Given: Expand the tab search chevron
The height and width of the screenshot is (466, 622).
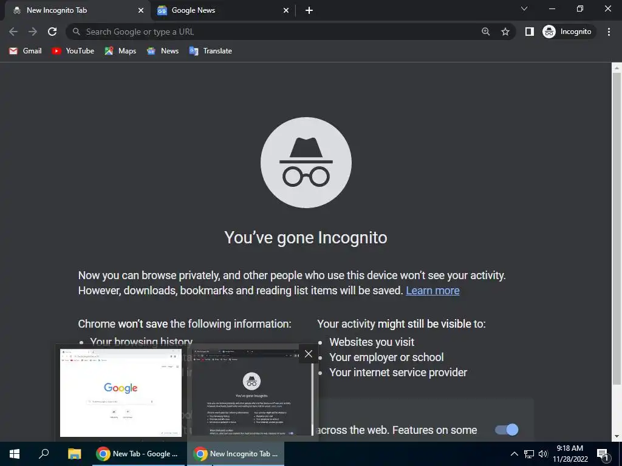Looking at the screenshot, I should (x=524, y=8).
